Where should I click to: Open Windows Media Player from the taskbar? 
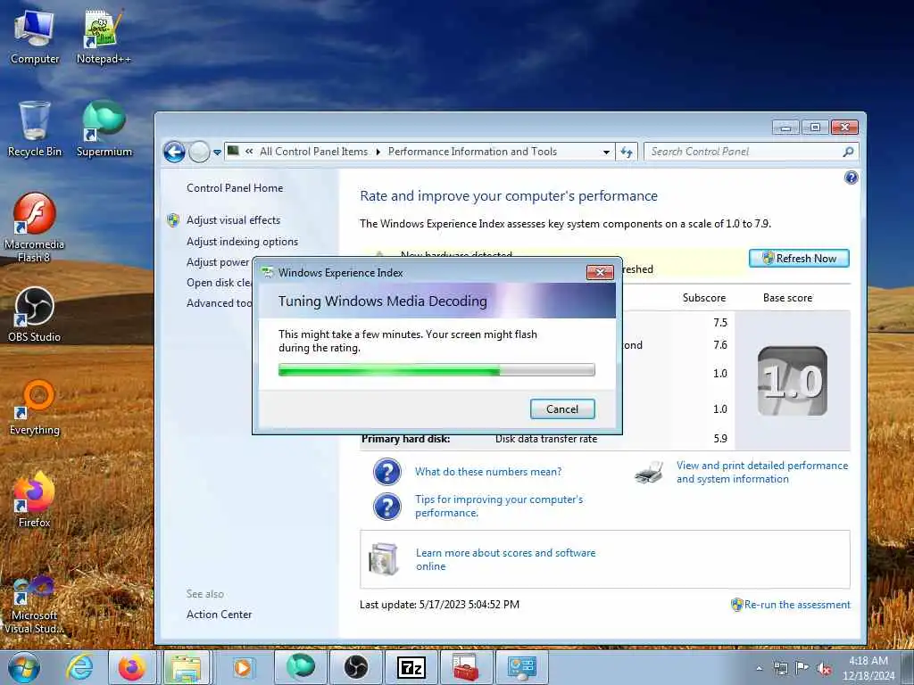(x=243, y=667)
